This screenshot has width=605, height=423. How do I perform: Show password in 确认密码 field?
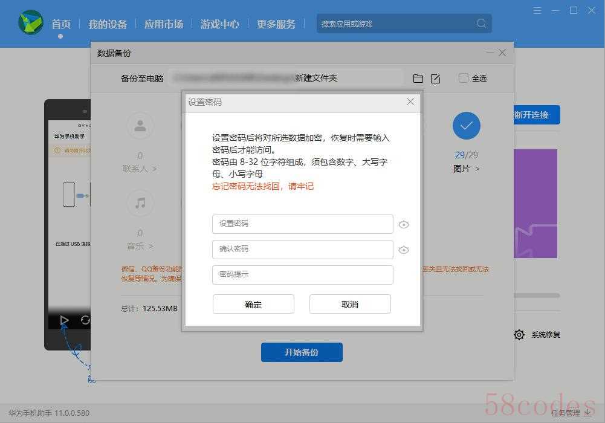(404, 250)
